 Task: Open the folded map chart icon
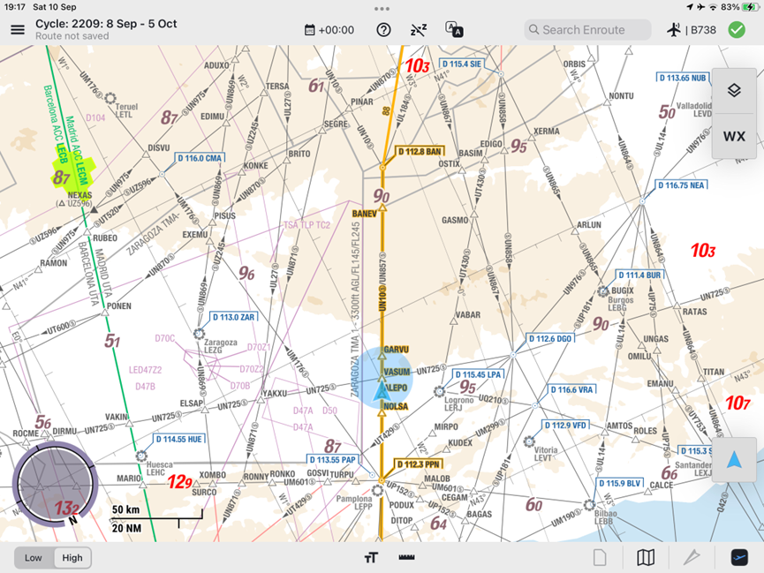click(x=646, y=557)
